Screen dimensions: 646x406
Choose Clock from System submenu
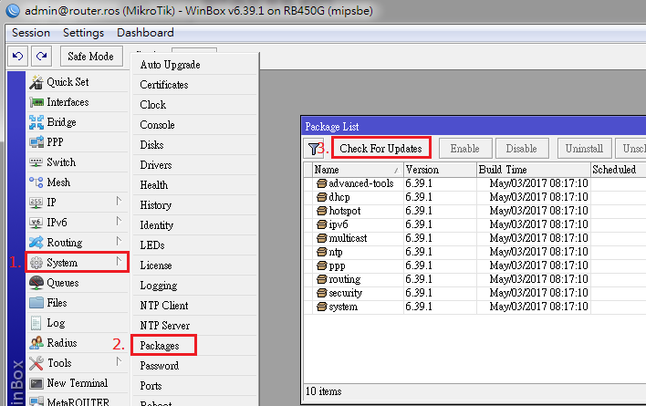(195, 105)
